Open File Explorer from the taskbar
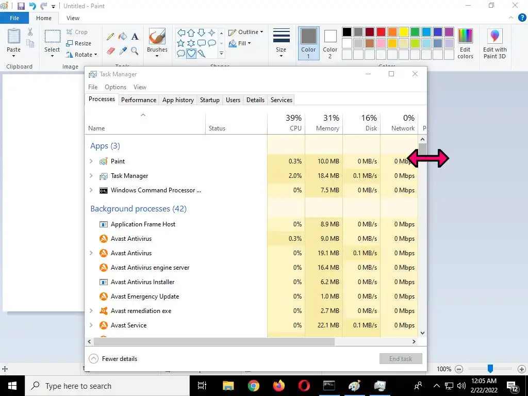Viewport: 528px width, 396px height. tap(228, 386)
